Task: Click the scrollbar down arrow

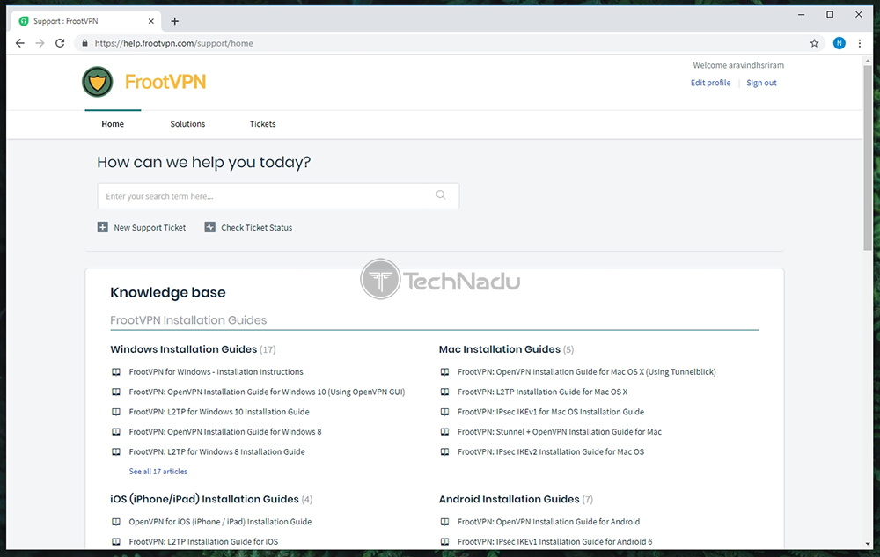Action: 868,544
